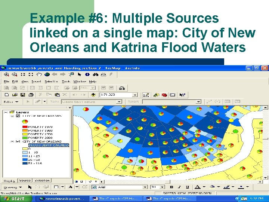Open the Editor Toolbar icon
The image size is (269, 202).
pyautogui.click(x=146, y=95)
